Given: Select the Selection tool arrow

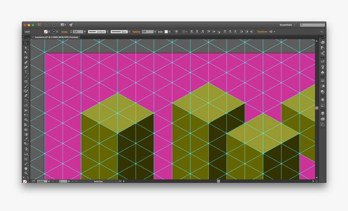Looking at the screenshot, I should (26, 43).
